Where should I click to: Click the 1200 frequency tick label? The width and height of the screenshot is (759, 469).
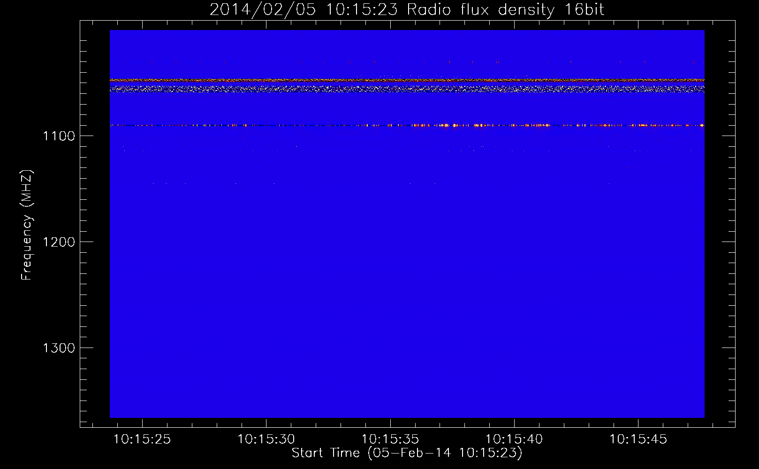click(59, 242)
